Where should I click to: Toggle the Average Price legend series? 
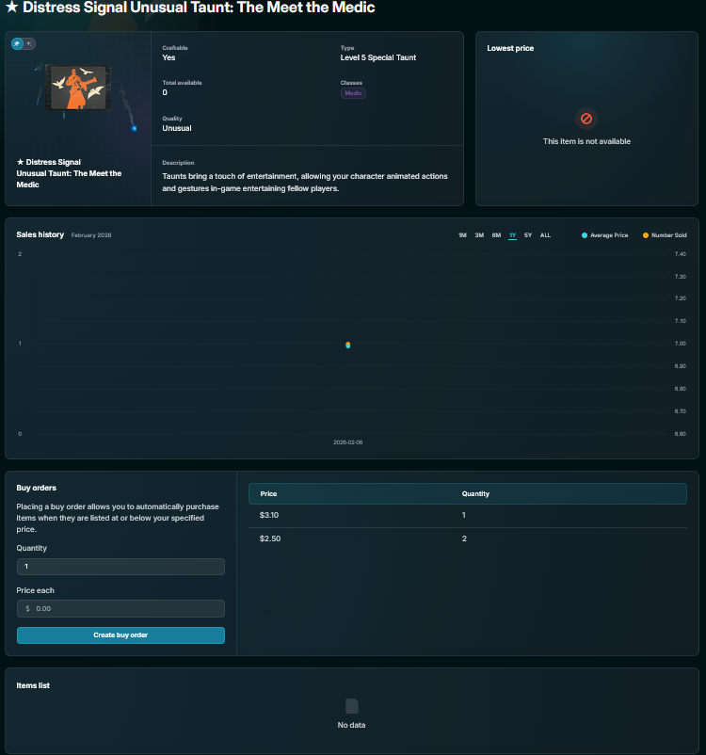pyautogui.click(x=604, y=235)
